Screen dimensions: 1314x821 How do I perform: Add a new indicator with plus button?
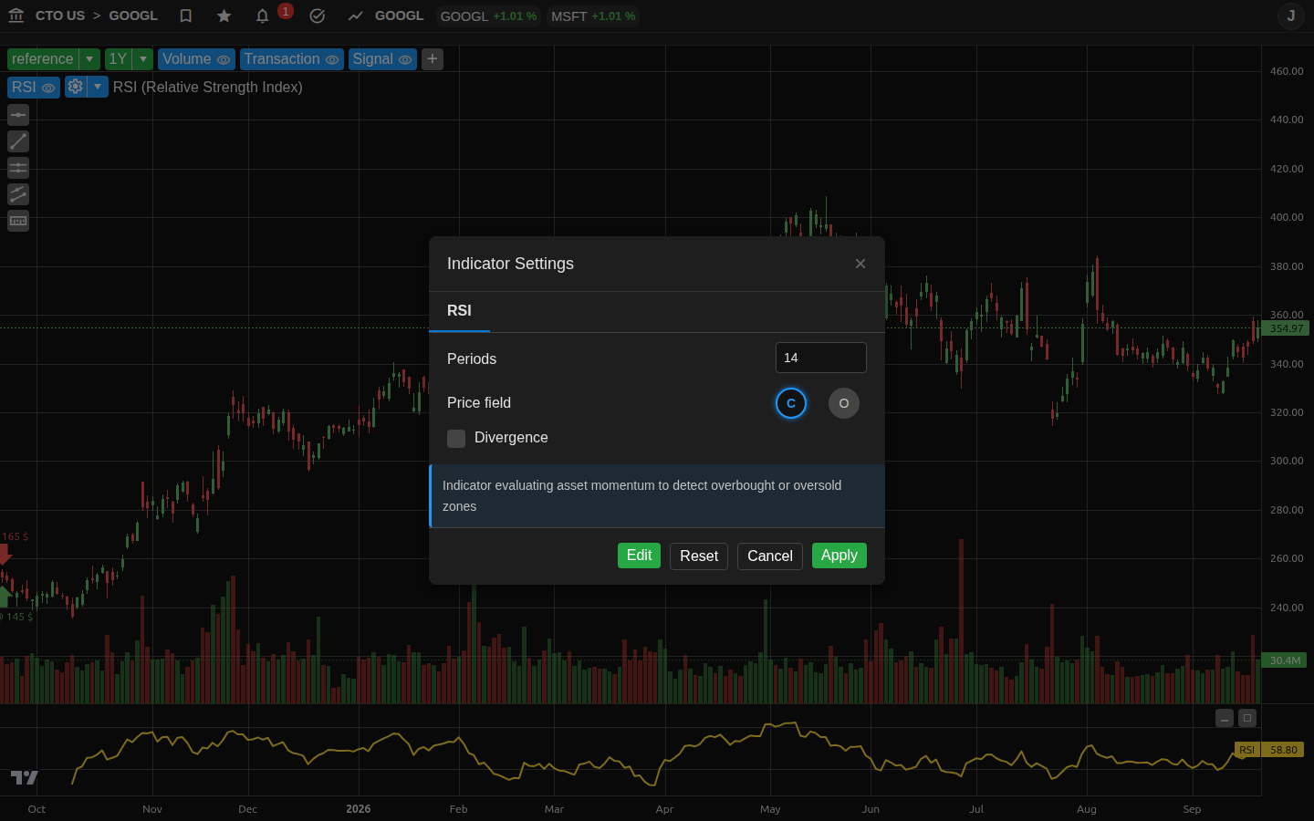[x=433, y=59]
